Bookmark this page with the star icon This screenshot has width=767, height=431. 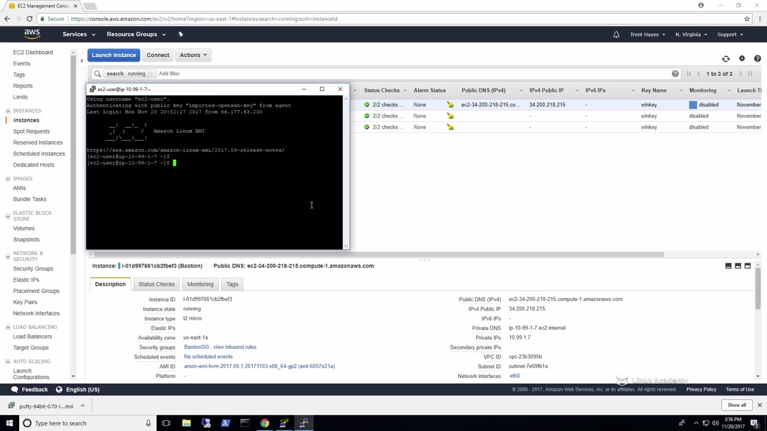[747, 19]
